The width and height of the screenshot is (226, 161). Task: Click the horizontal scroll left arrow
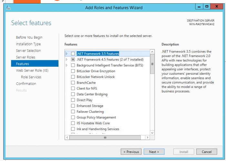(x=67, y=137)
